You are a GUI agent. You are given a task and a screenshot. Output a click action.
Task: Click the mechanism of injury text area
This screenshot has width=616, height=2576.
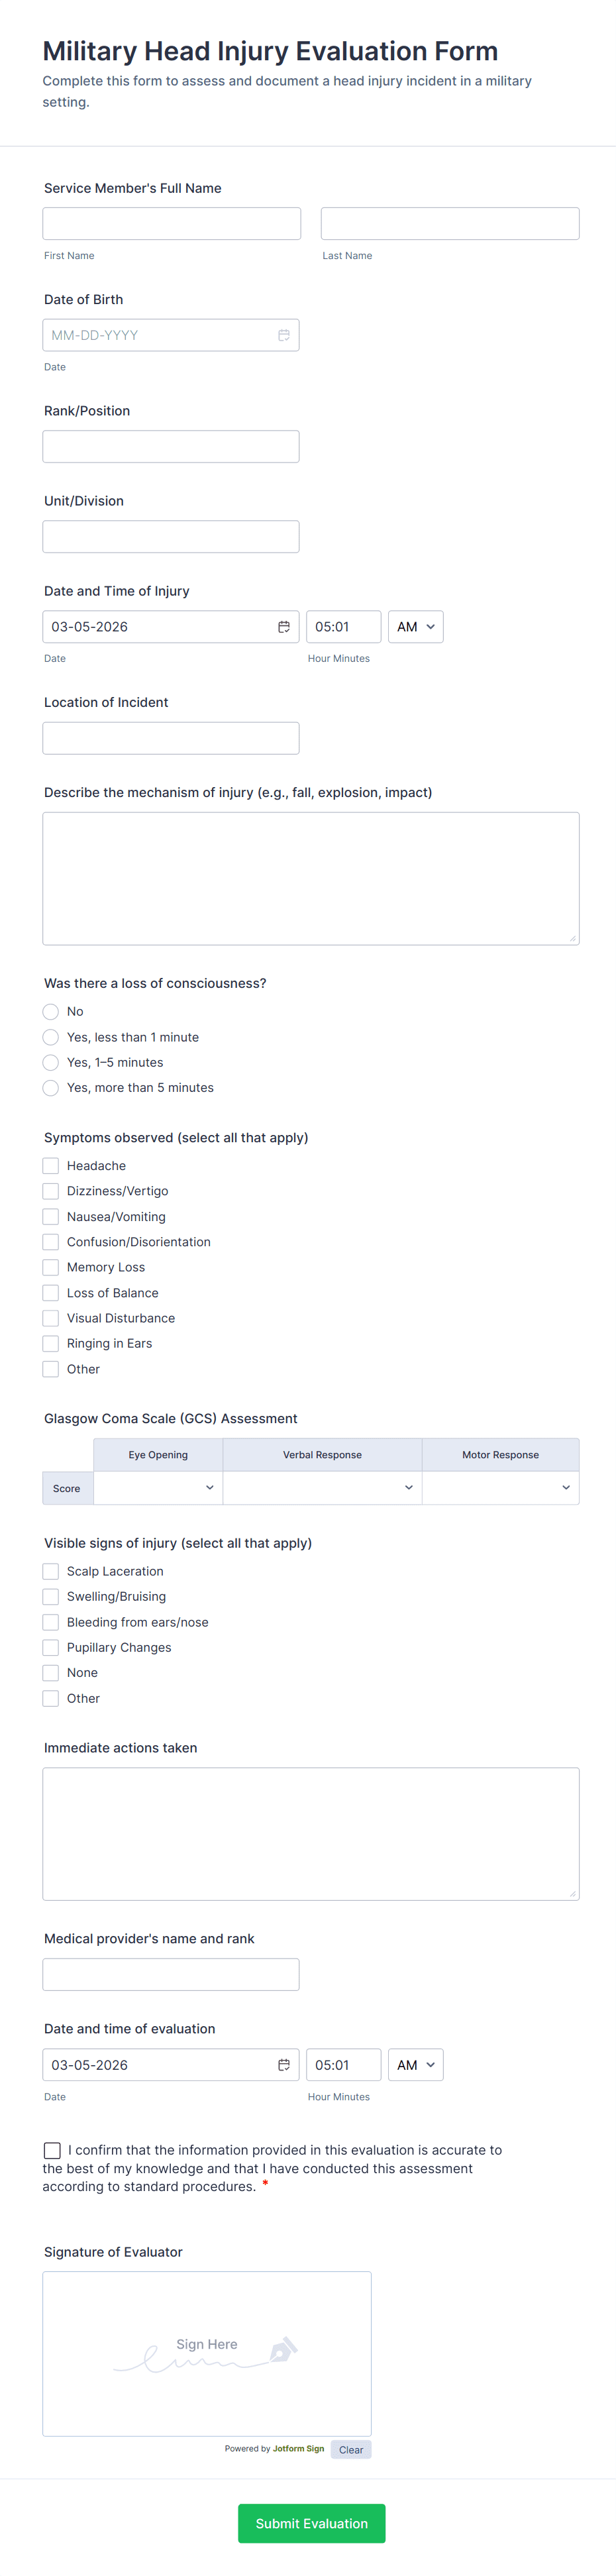[310, 877]
